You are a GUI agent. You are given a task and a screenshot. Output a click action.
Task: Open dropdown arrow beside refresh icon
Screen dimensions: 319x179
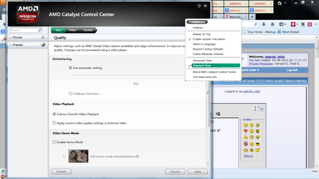coord(285,3)
